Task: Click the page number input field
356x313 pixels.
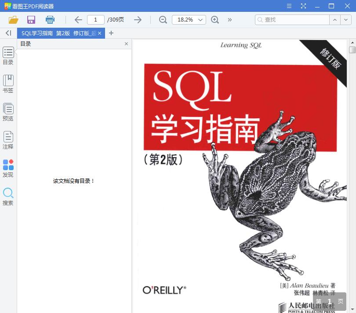Action: (x=95, y=20)
